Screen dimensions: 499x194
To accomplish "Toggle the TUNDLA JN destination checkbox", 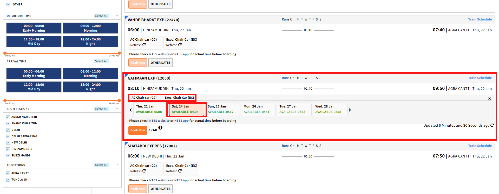I will coord(8,180).
